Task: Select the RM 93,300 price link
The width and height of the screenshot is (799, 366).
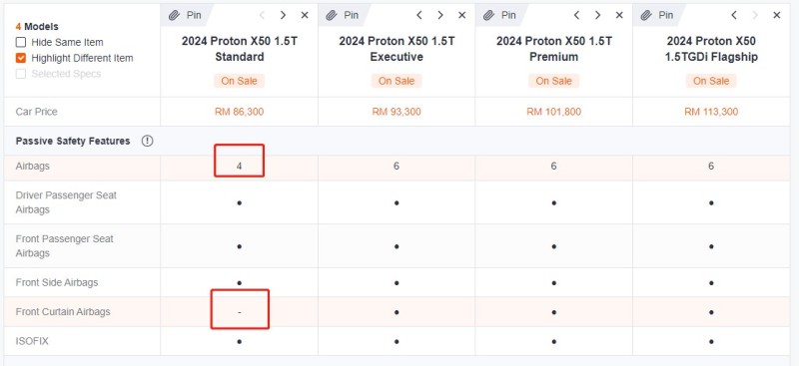Action: point(397,112)
